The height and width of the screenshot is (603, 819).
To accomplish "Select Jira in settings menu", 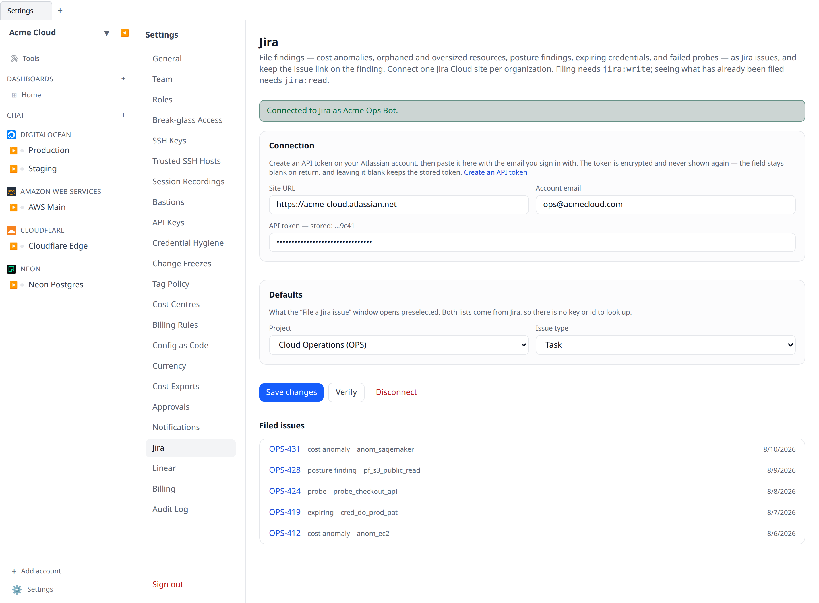I will (191, 448).
